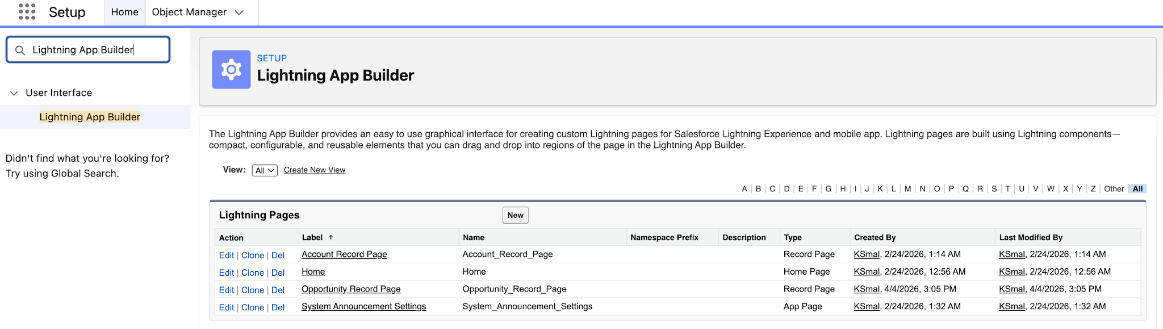Viewport: 1163px width, 329px height.
Task: Filter list by letter H
Action: (843, 189)
